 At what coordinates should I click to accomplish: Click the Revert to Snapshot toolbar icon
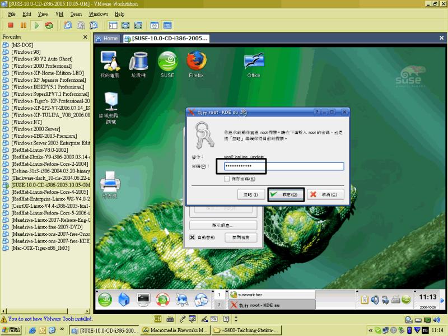(81, 25)
